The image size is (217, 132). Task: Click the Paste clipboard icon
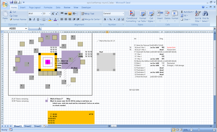click(x=5, y=14)
